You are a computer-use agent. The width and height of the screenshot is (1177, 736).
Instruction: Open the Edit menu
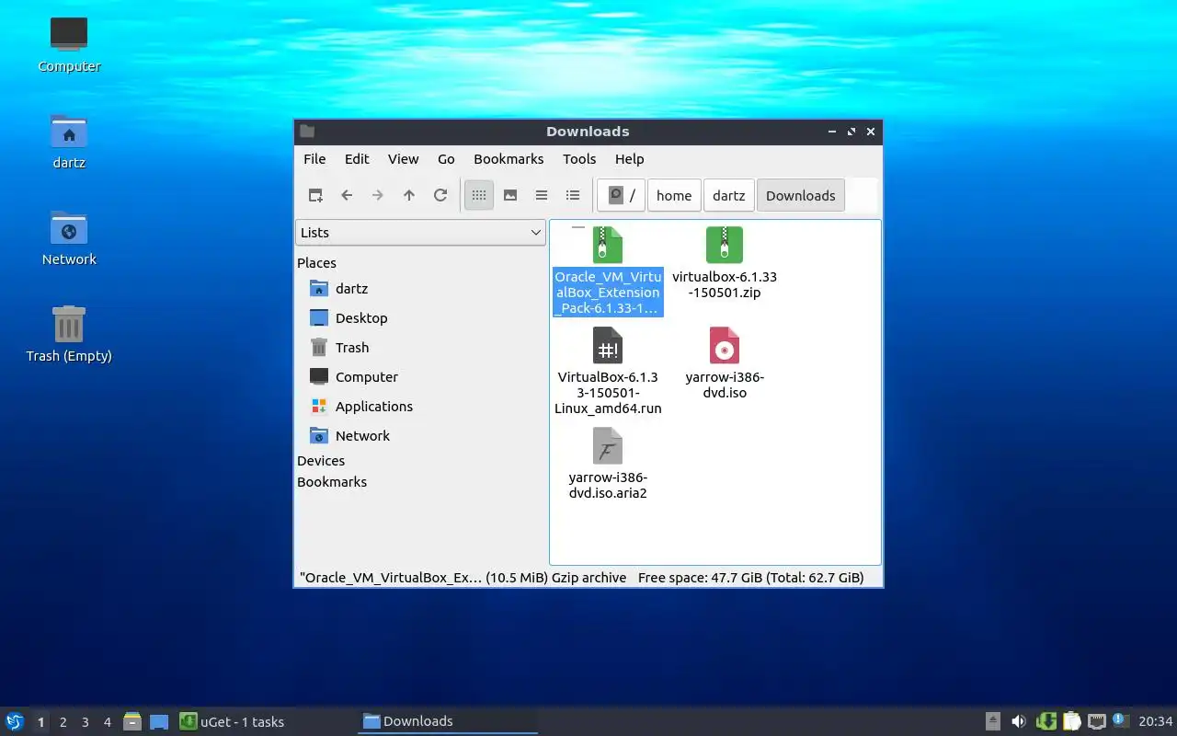coord(357,159)
